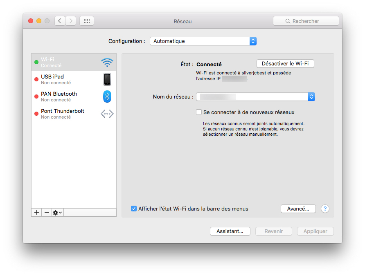365x276 pixels.
Task: Go back with the left arrow button
Action: [60, 21]
